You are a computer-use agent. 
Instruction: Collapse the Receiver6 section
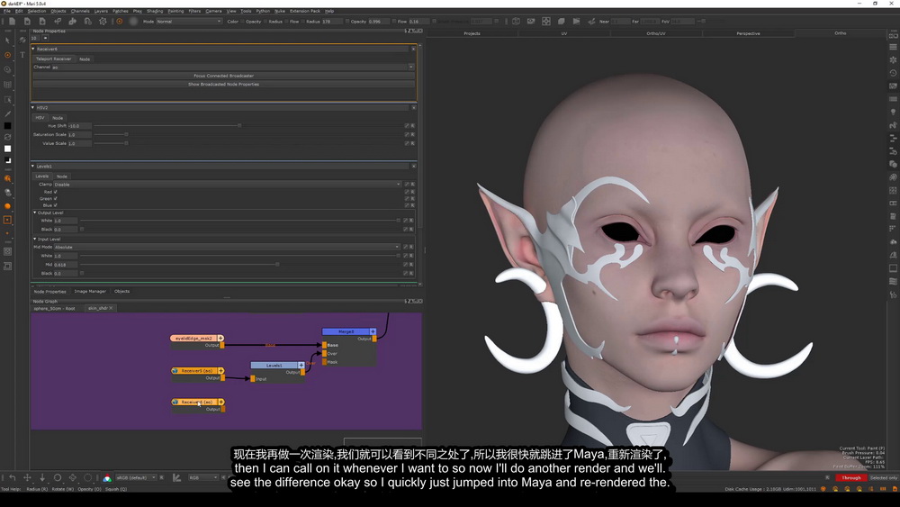33,49
